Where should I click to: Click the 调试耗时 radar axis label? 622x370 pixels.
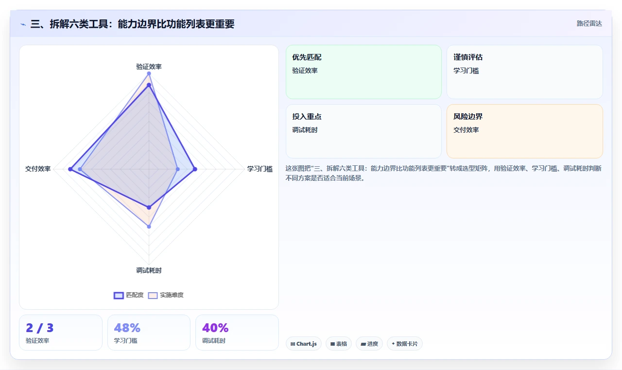[x=149, y=271]
